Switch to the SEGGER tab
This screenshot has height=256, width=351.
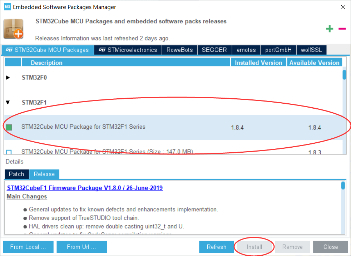pos(215,50)
